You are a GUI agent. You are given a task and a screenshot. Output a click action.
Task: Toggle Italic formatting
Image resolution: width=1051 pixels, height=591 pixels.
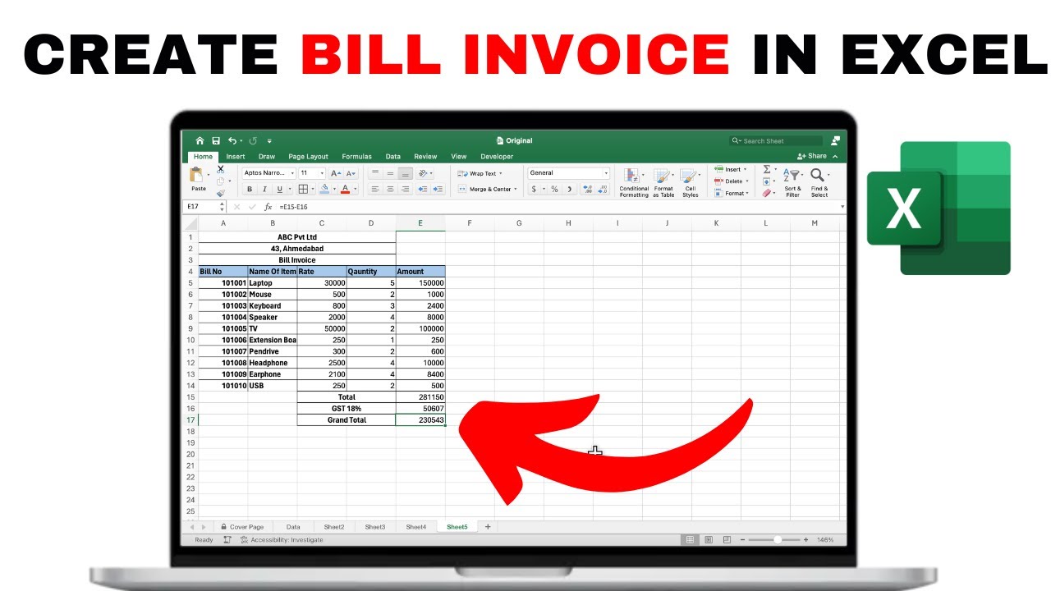[265, 189]
